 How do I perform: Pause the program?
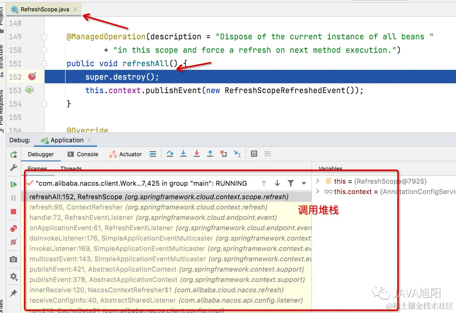[x=14, y=198]
